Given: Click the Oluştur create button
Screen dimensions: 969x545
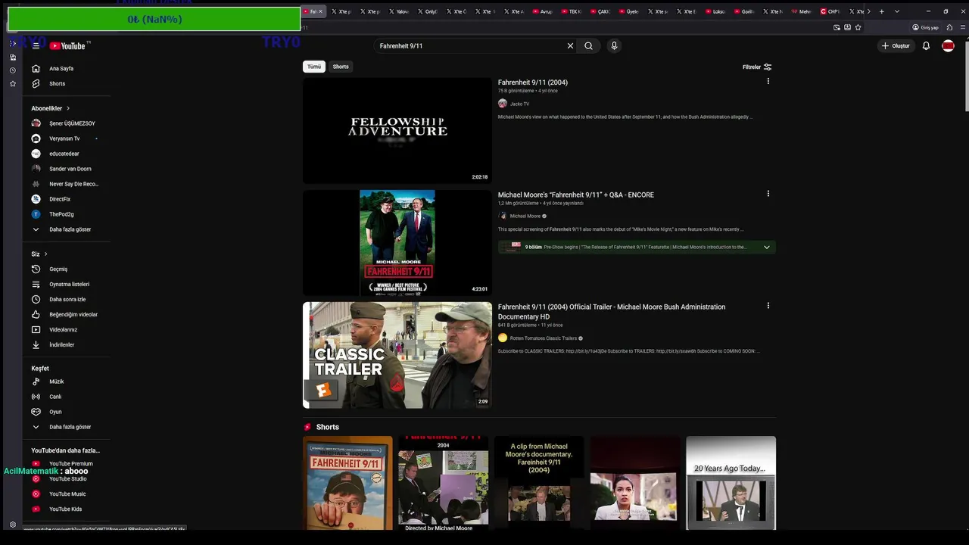Looking at the screenshot, I should 896,45.
